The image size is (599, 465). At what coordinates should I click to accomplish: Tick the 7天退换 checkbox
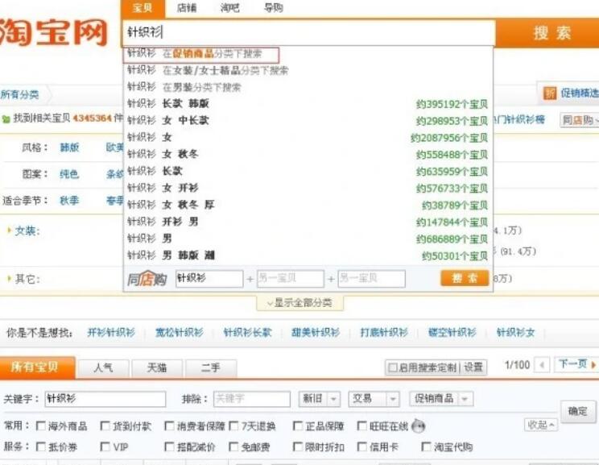click(x=233, y=426)
